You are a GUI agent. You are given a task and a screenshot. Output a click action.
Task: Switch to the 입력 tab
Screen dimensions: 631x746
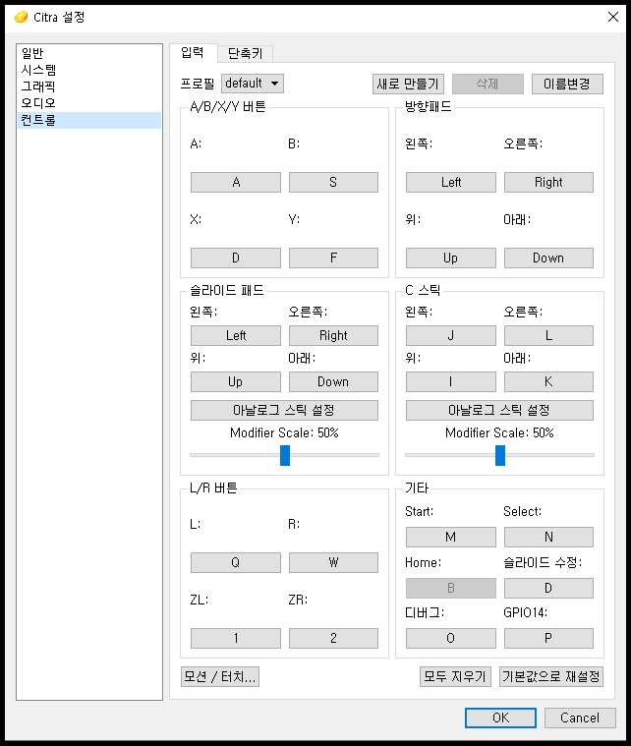coord(193,52)
